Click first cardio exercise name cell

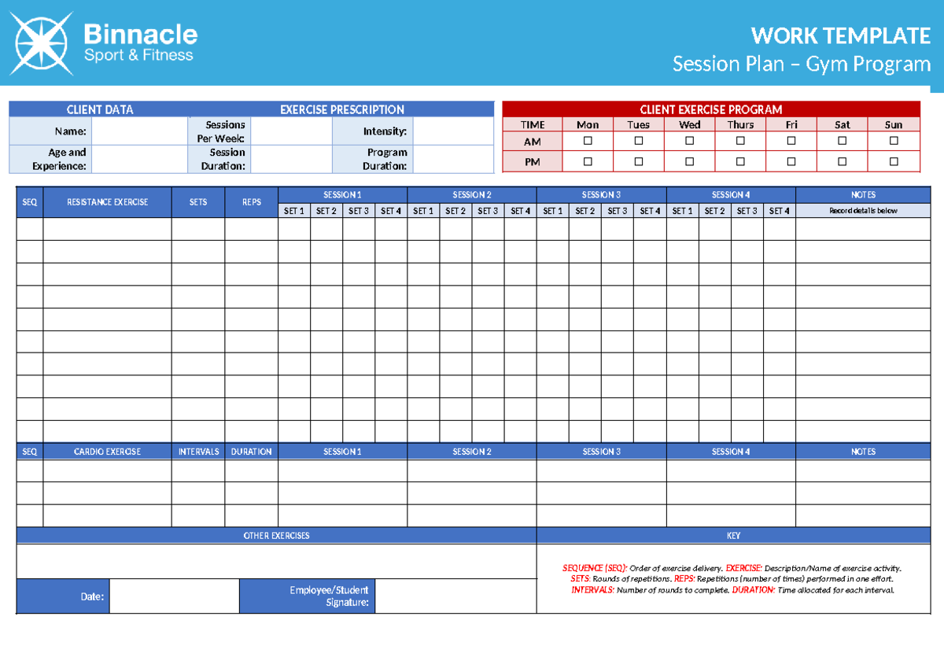pos(107,471)
